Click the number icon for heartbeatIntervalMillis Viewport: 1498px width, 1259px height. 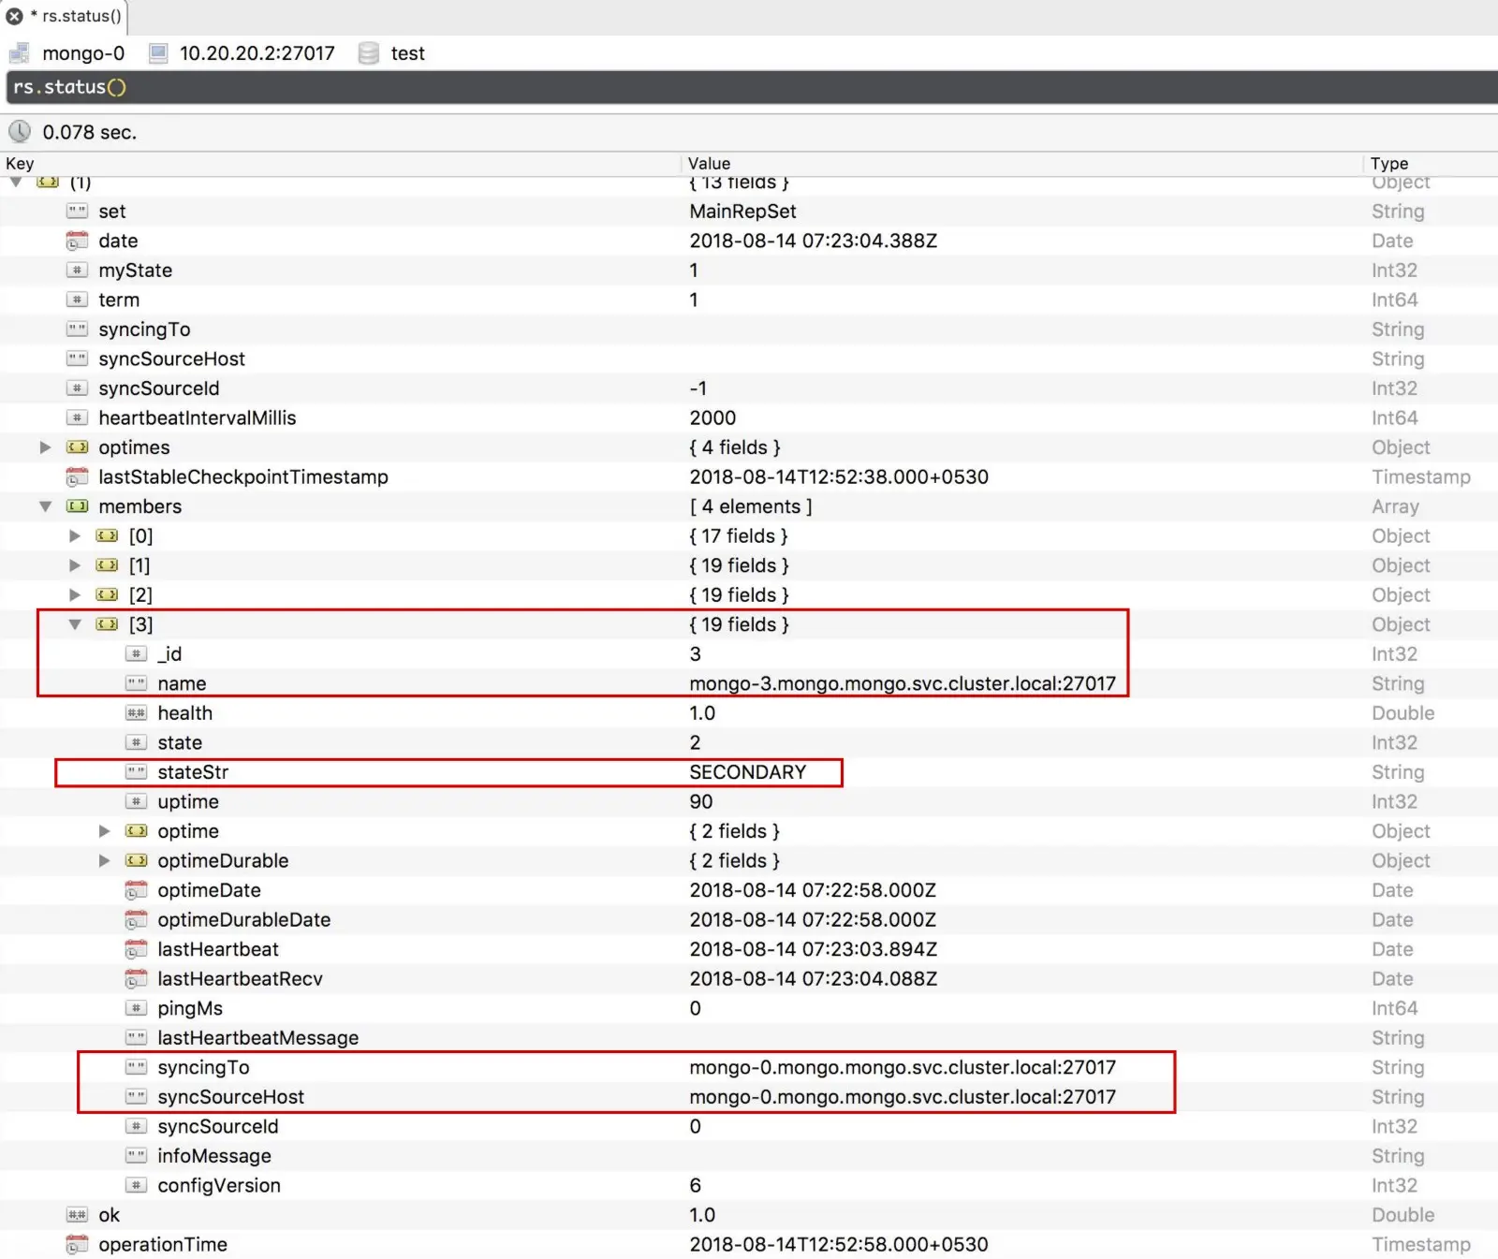coord(77,417)
